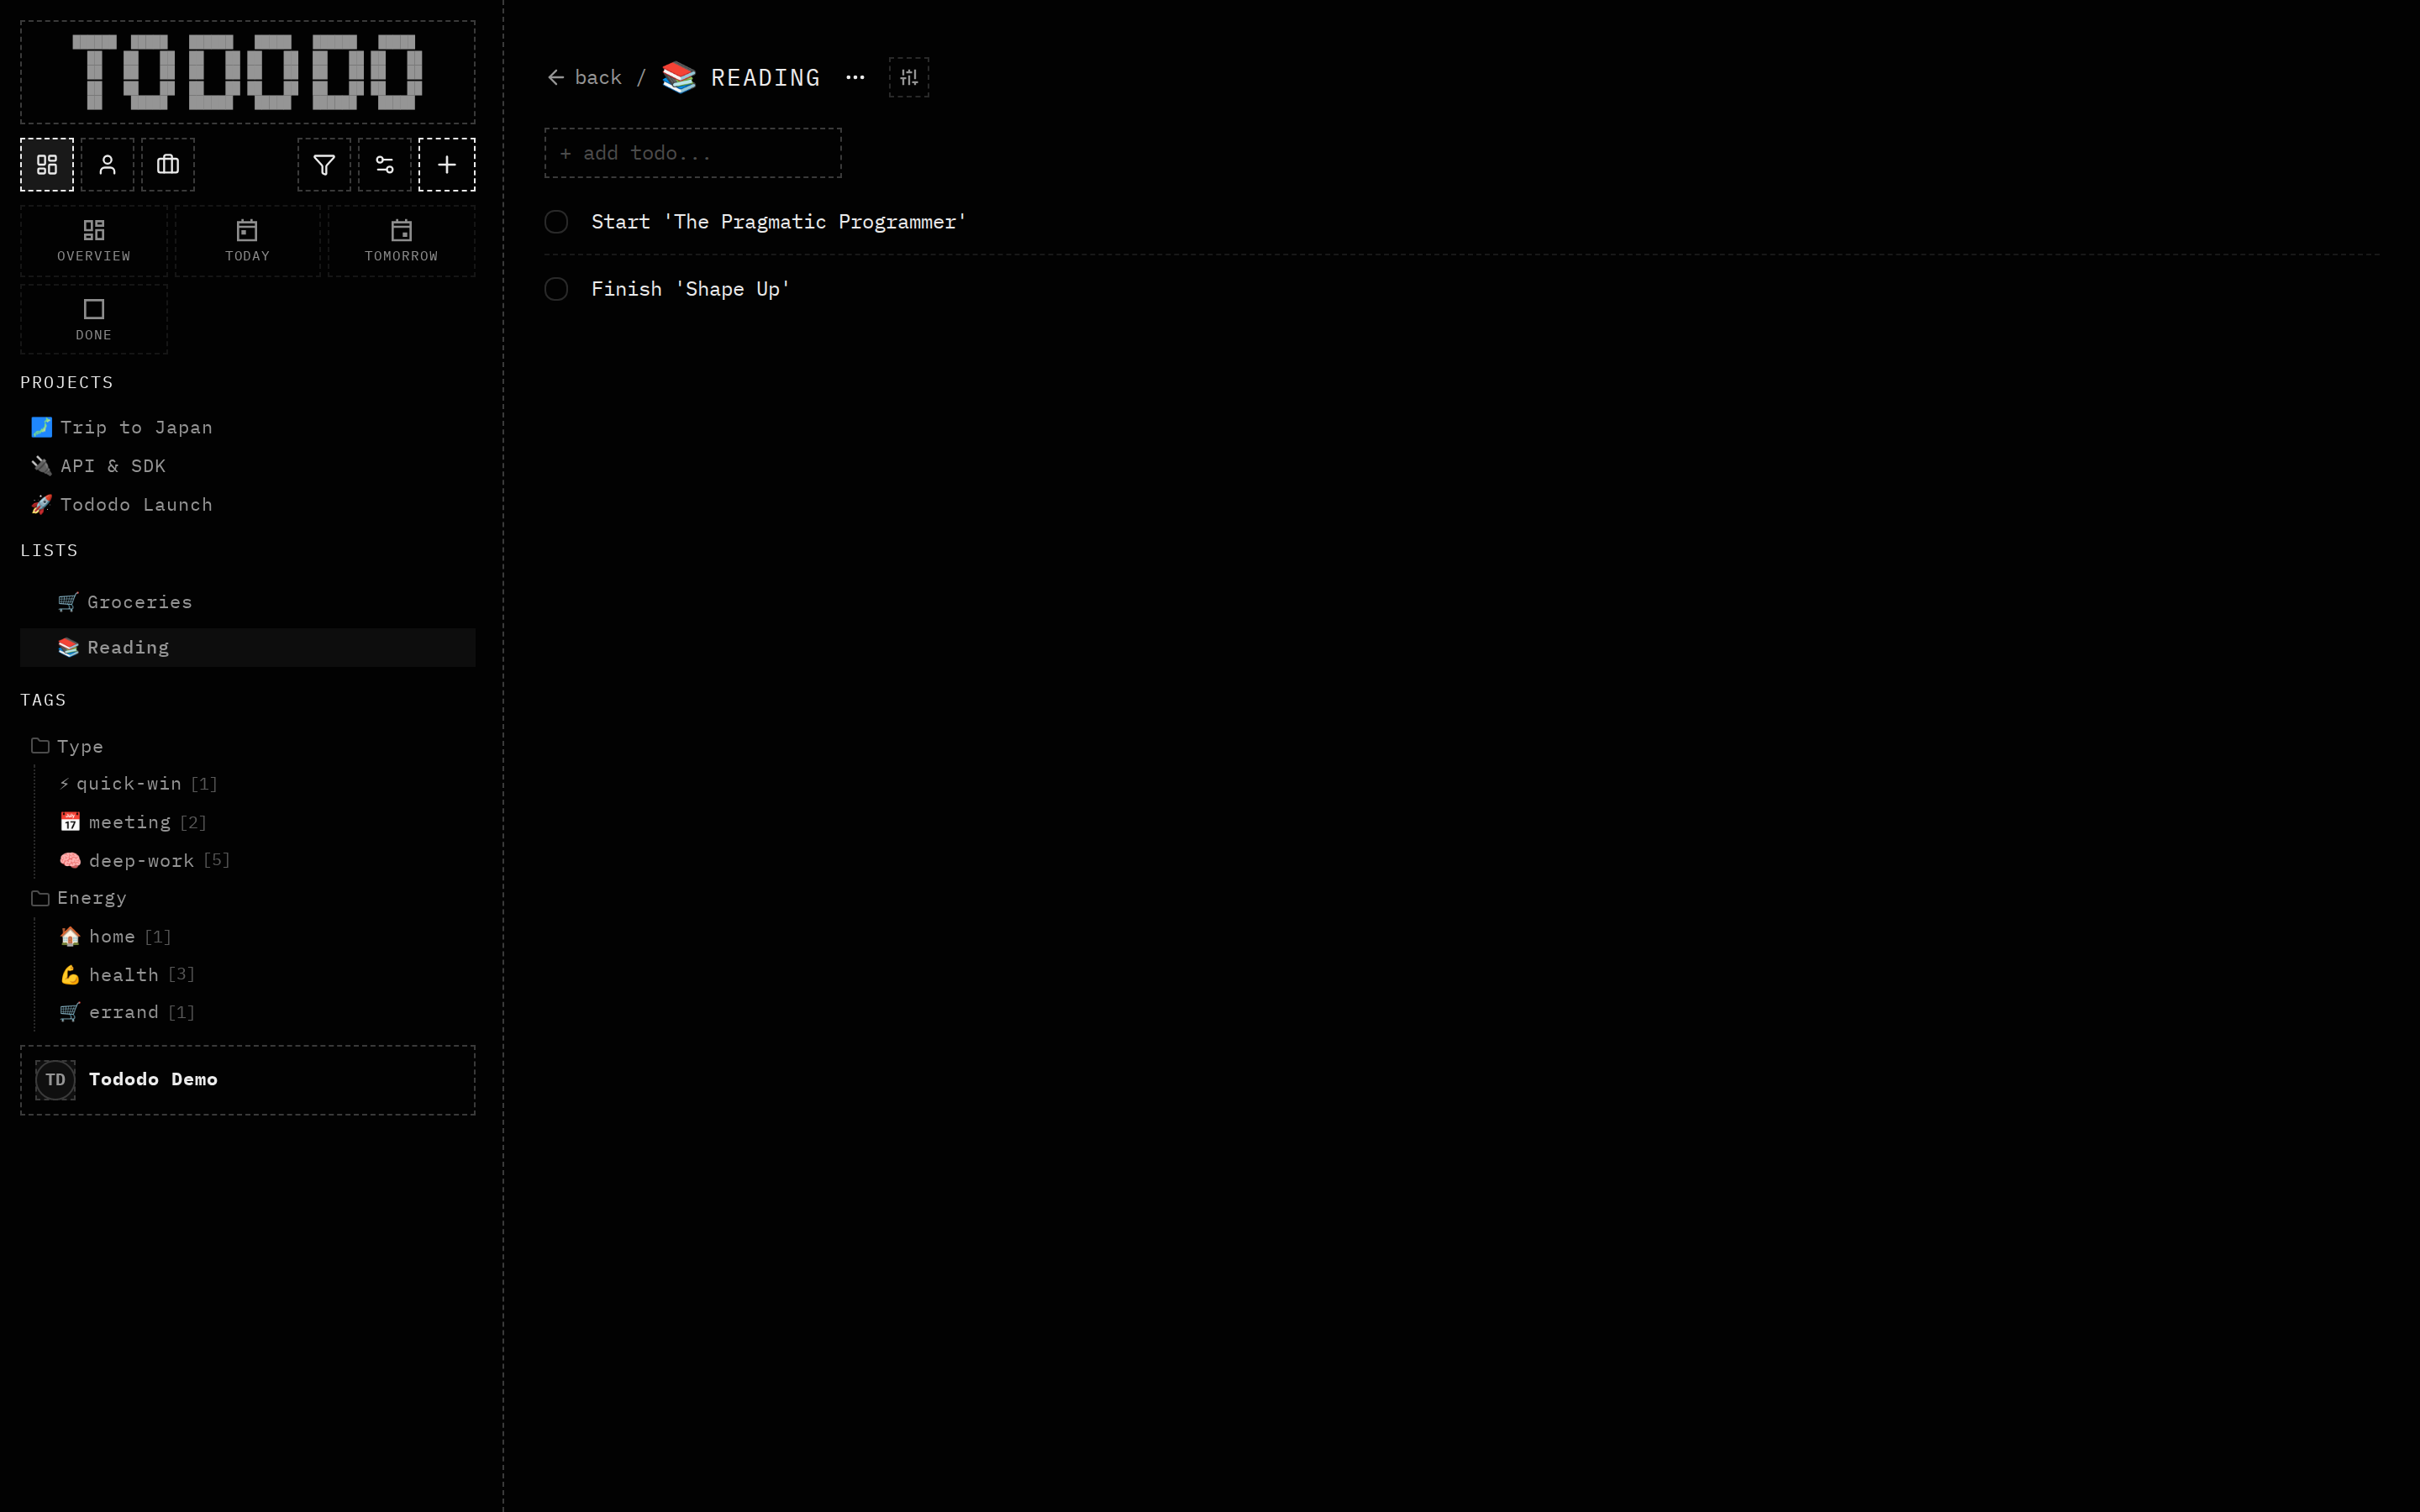Check off 'Start The Pragmatic Programmer' todo
This screenshot has width=2420, height=1512.
click(x=556, y=222)
